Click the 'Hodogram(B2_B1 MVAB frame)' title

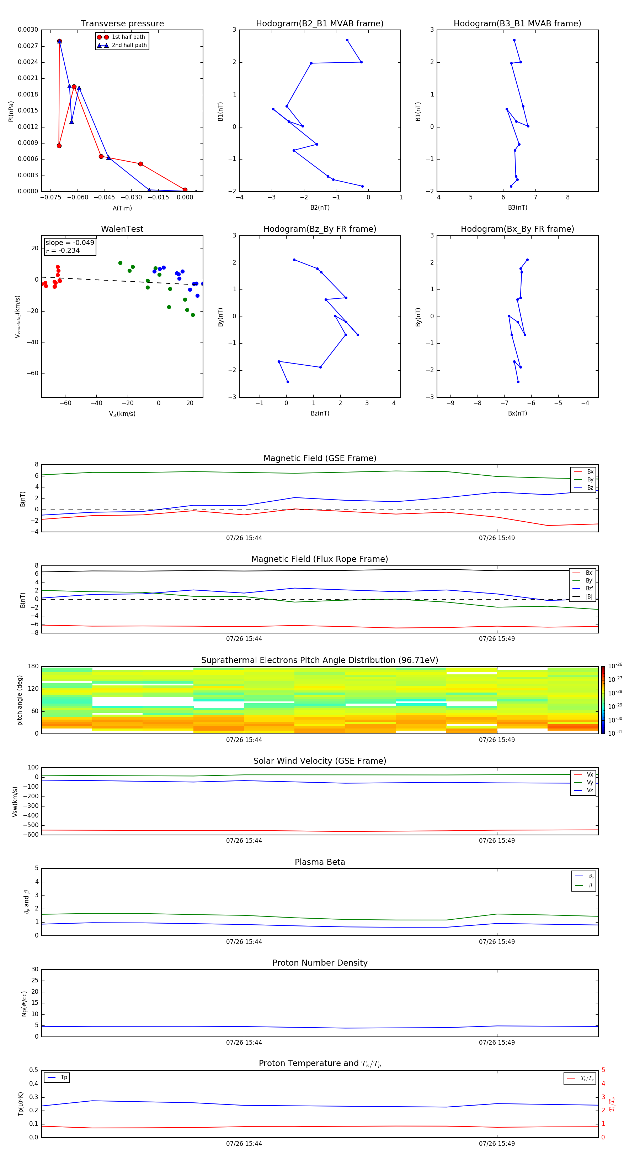pyautogui.click(x=320, y=24)
